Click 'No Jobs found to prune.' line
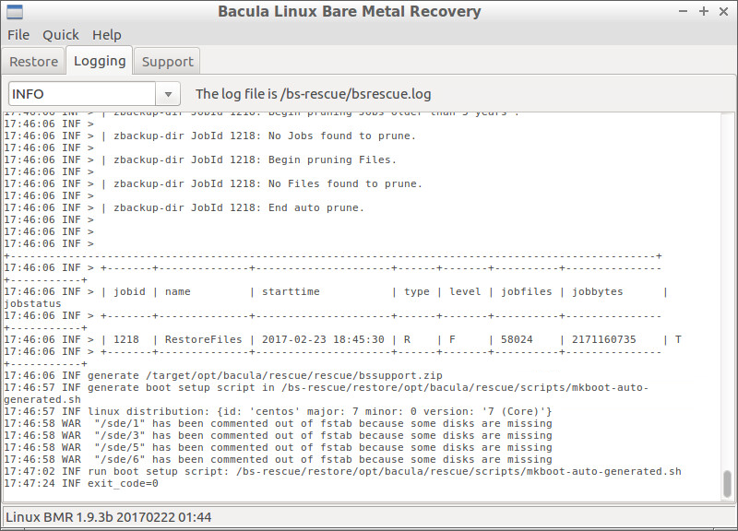738x531 pixels. (210, 136)
